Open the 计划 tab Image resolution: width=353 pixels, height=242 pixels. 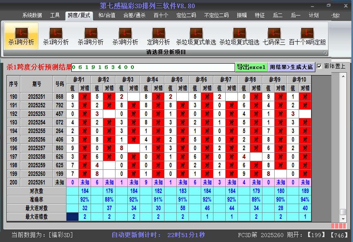pos(313,16)
